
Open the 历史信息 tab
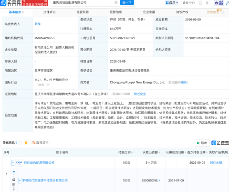pos(213,12)
